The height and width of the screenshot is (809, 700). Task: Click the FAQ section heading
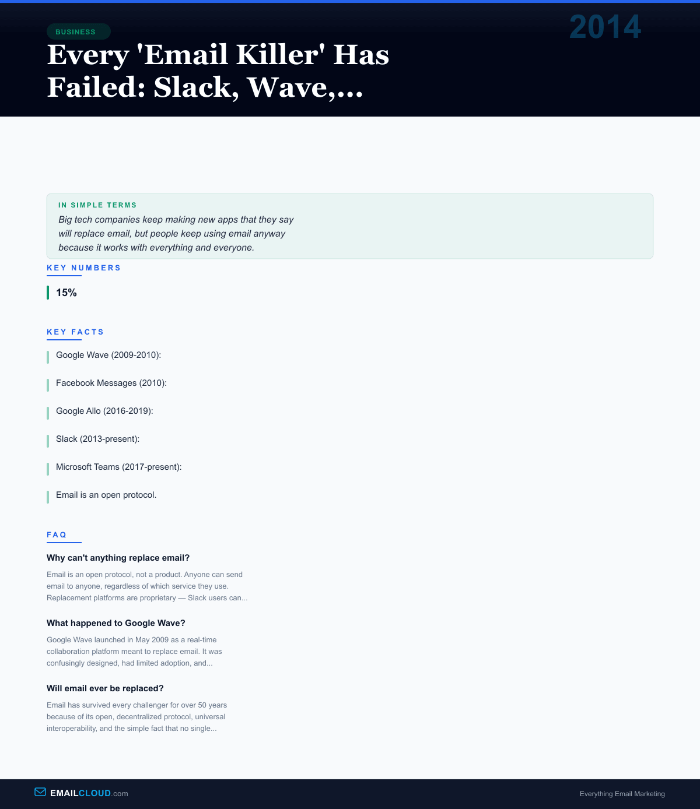(57, 535)
